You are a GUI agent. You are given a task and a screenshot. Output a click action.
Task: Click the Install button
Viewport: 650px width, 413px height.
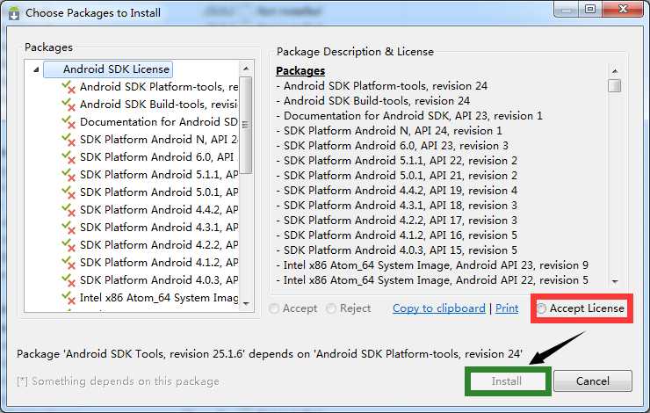point(507,381)
